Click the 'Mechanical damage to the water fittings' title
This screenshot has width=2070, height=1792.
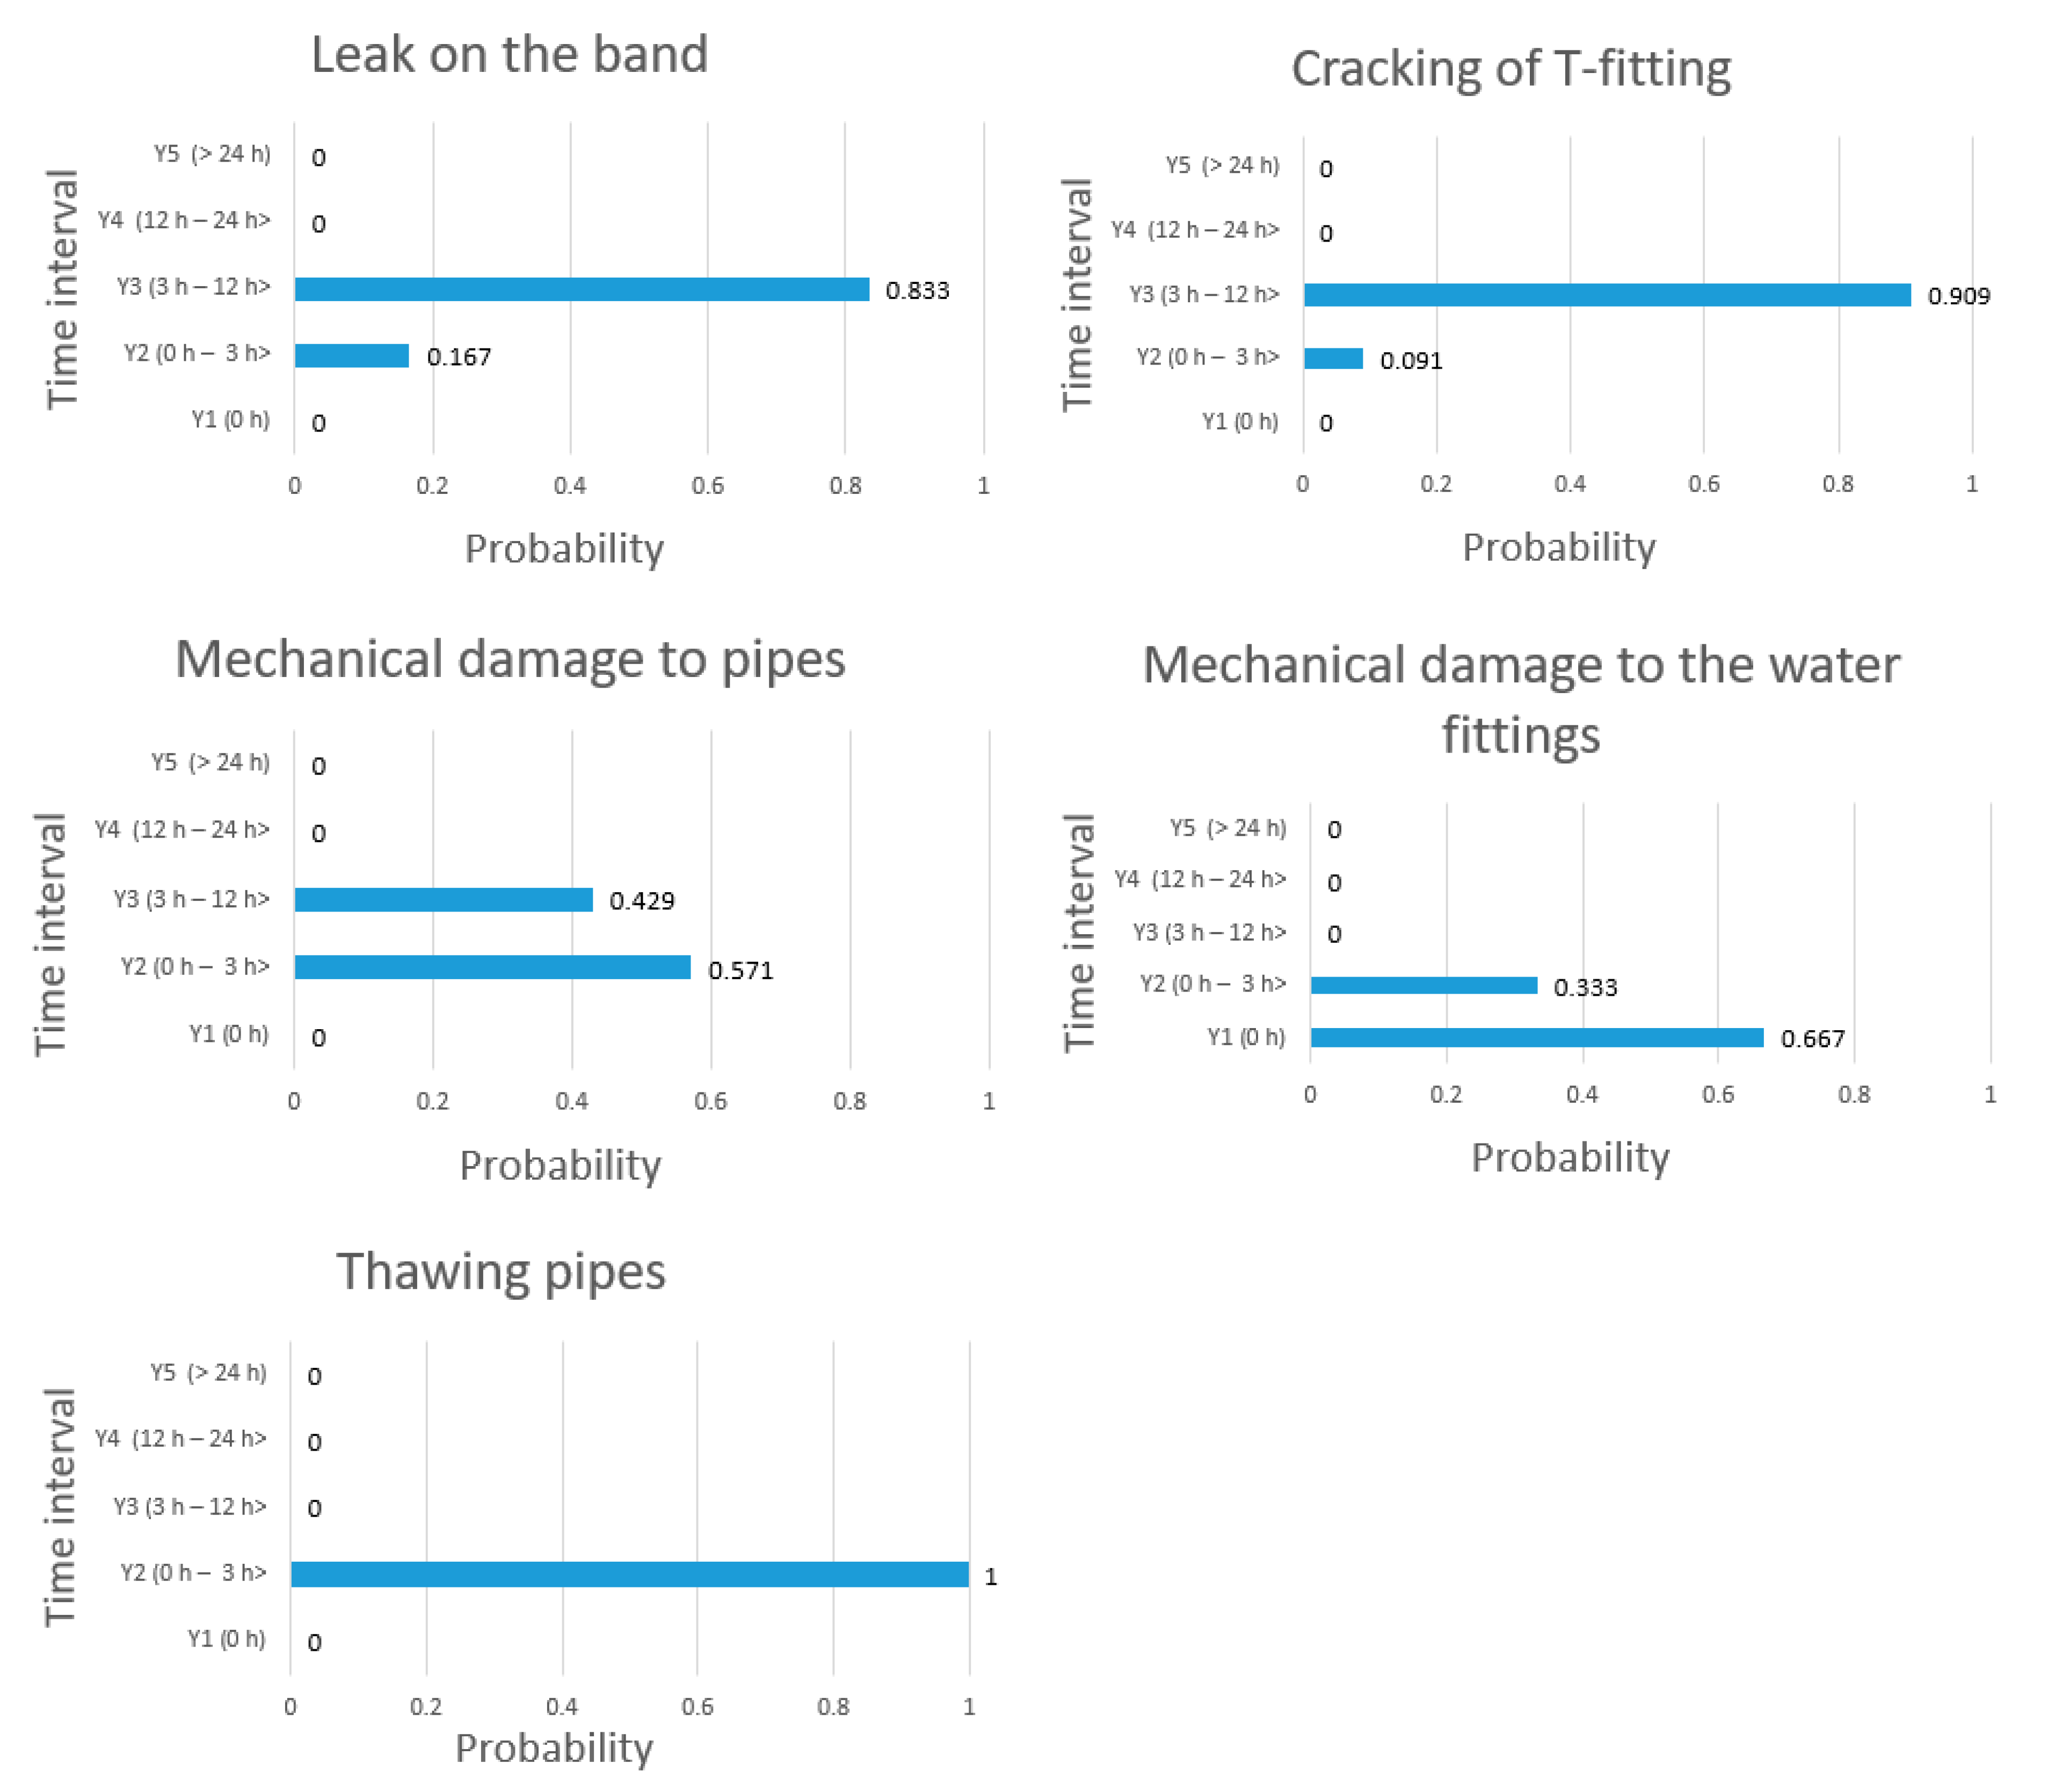pos(1520,699)
